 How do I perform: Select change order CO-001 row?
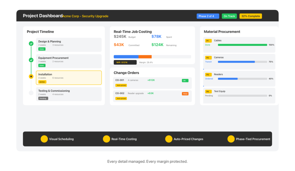(x=152, y=83)
